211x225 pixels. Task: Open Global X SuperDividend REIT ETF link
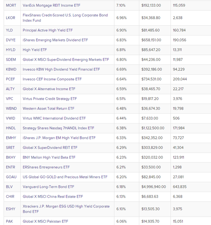pos(50,147)
